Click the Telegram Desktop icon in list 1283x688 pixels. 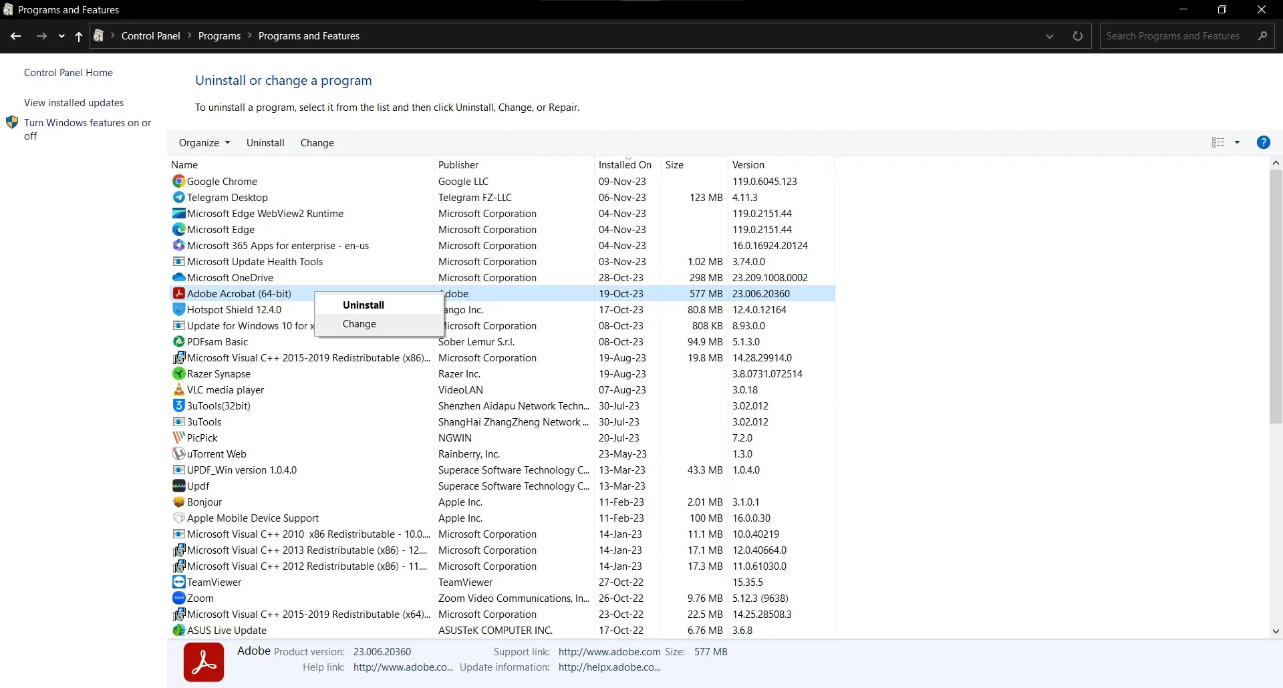click(x=178, y=197)
